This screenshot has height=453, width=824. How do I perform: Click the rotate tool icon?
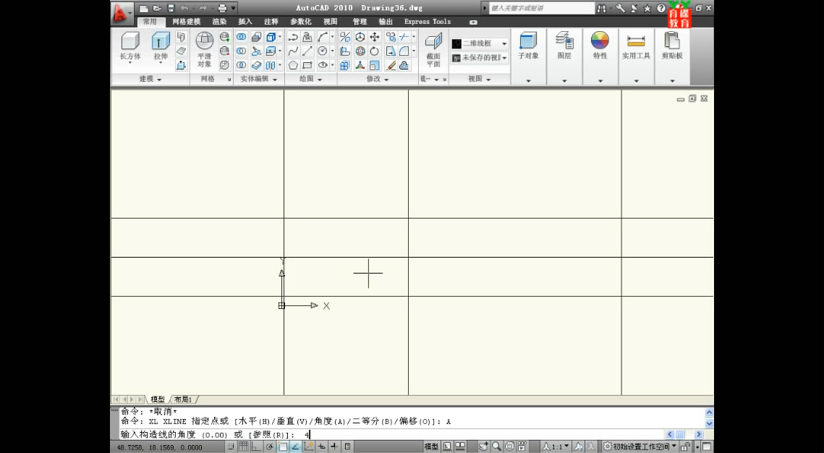(x=375, y=51)
